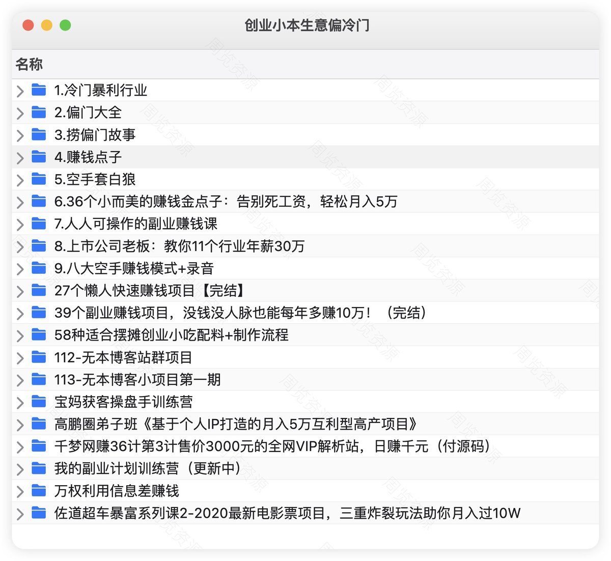Sort by the 名称 column header

tap(29, 64)
